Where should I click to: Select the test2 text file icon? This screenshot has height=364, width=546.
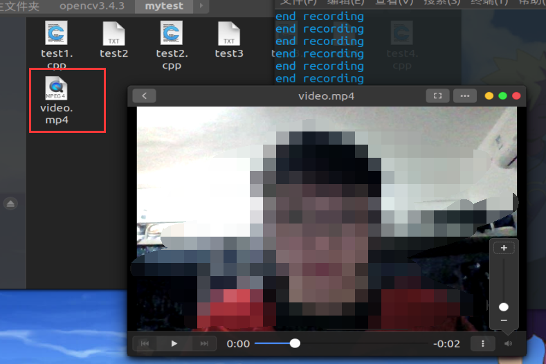pyautogui.click(x=113, y=33)
